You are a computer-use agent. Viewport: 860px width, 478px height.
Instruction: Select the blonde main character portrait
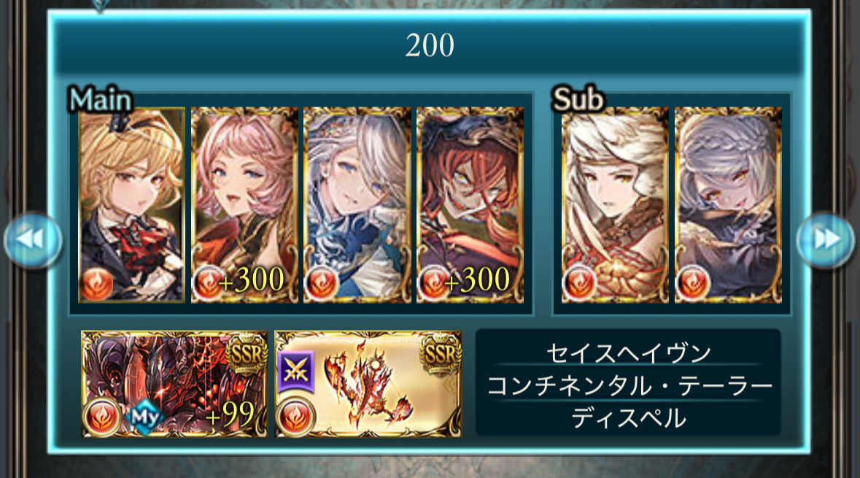tap(131, 205)
